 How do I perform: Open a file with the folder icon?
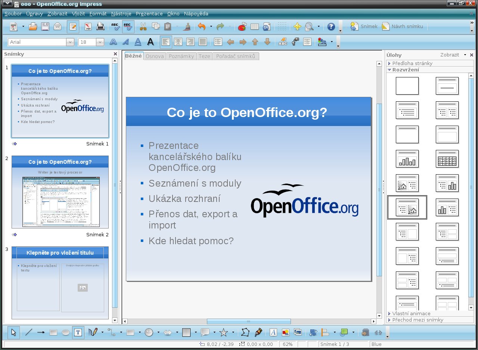(x=33, y=27)
